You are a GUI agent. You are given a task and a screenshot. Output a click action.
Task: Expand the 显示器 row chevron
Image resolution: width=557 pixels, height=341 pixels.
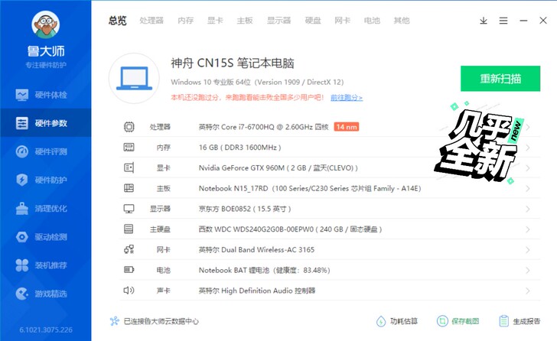coord(528,209)
